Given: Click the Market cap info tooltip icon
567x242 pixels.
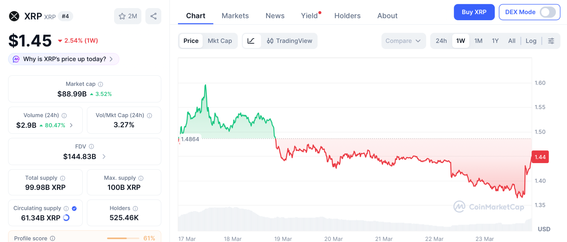Looking at the screenshot, I should (x=100, y=84).
